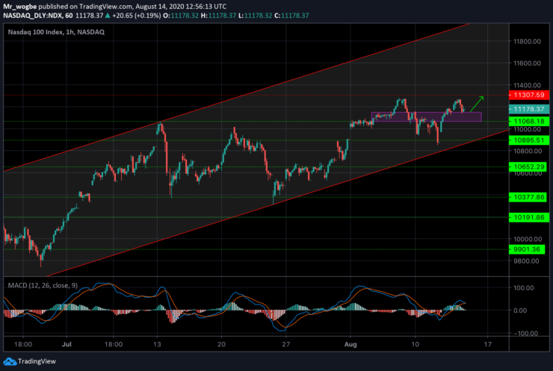This screenshot has width=553, height=371.
Task: Click the Nasdaq 100 Index, 1h, NASDAQ legend
Action: click(56, 32)
